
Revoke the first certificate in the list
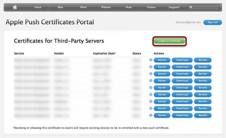click(x=203, y=60)
